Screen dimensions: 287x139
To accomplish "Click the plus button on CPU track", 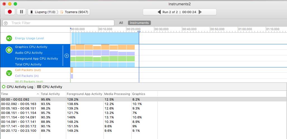I will pos(67,56).
